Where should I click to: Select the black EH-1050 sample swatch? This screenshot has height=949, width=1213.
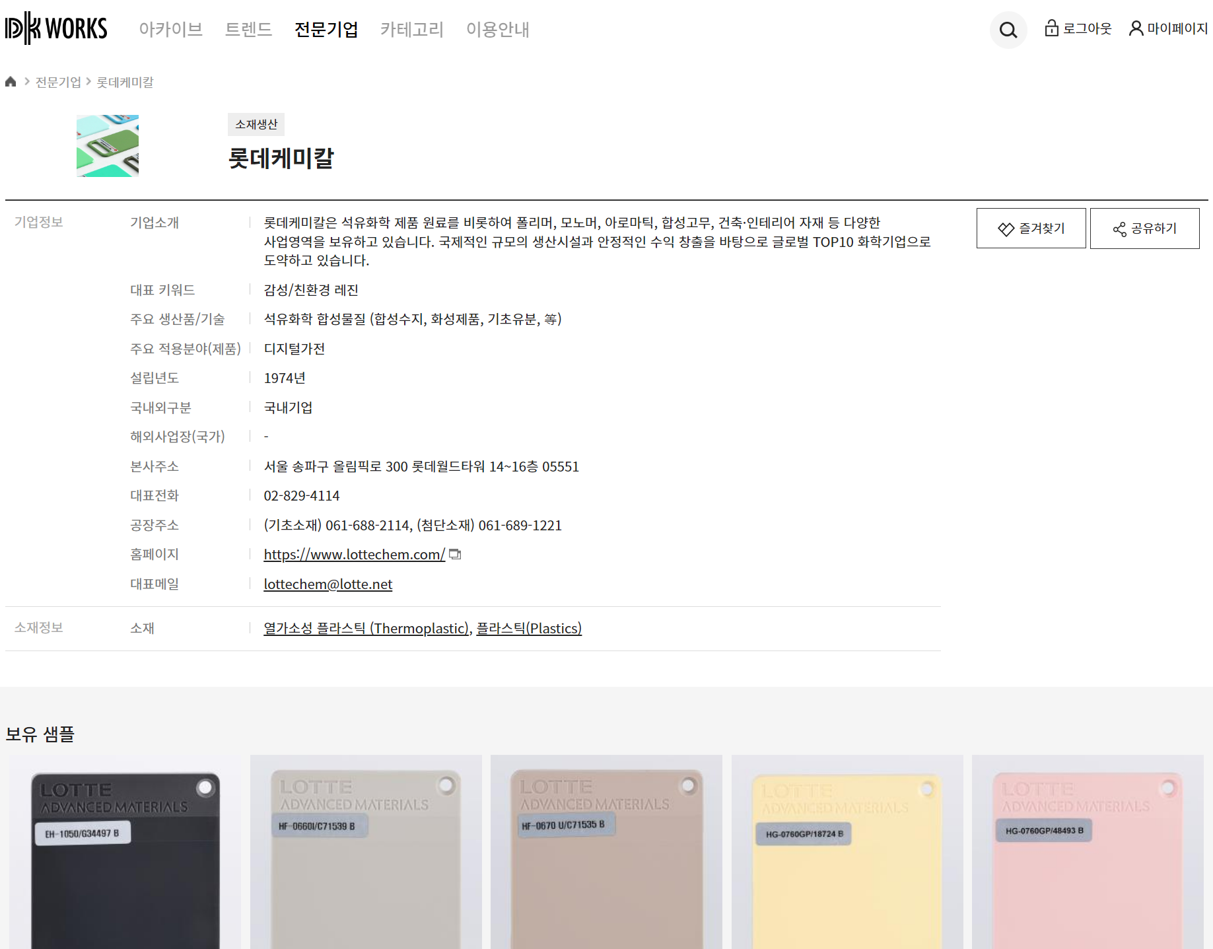[x=125, y=859]
